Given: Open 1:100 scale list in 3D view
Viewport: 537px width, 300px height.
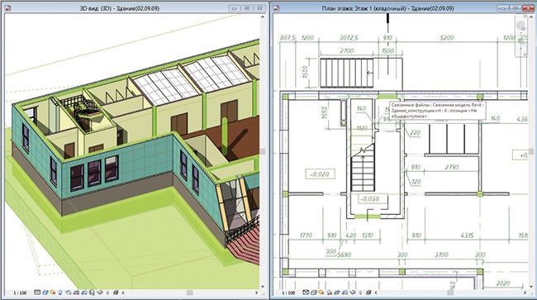Looking at the screenshot, I should coord(20,293).
